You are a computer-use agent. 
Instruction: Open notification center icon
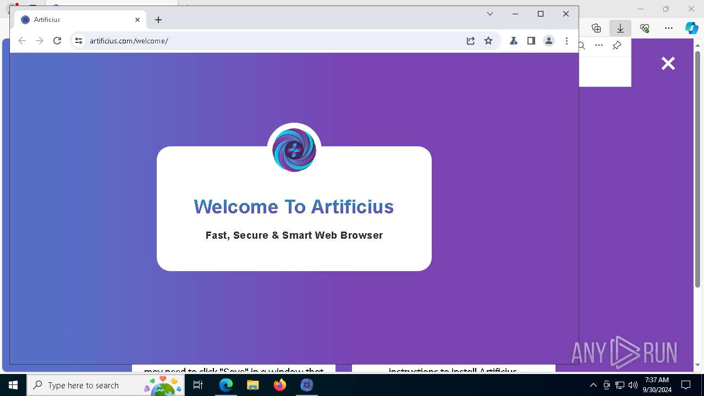click(686, 385)
